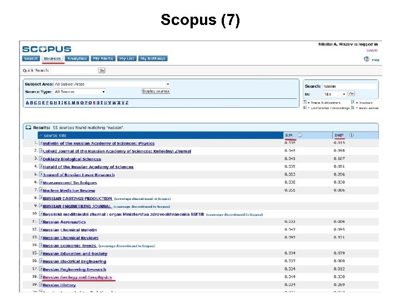Browse sources by letter M
The width and height of the screenshot is (400, 300).
tap(73, 103)
